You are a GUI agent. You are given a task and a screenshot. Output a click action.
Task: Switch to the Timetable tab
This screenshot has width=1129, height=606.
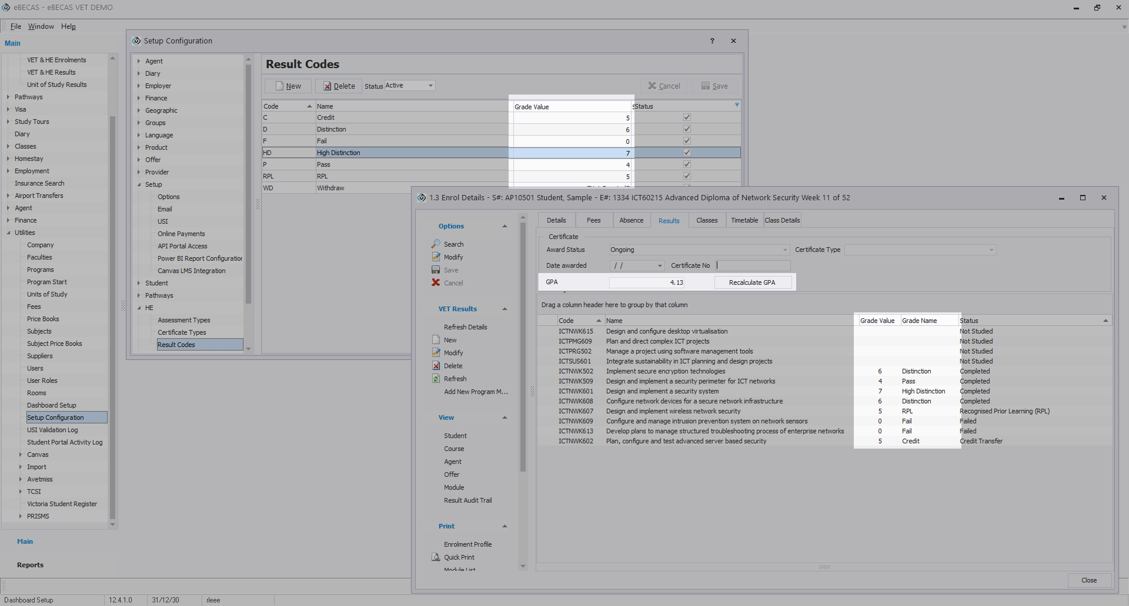tap(744, 220)
